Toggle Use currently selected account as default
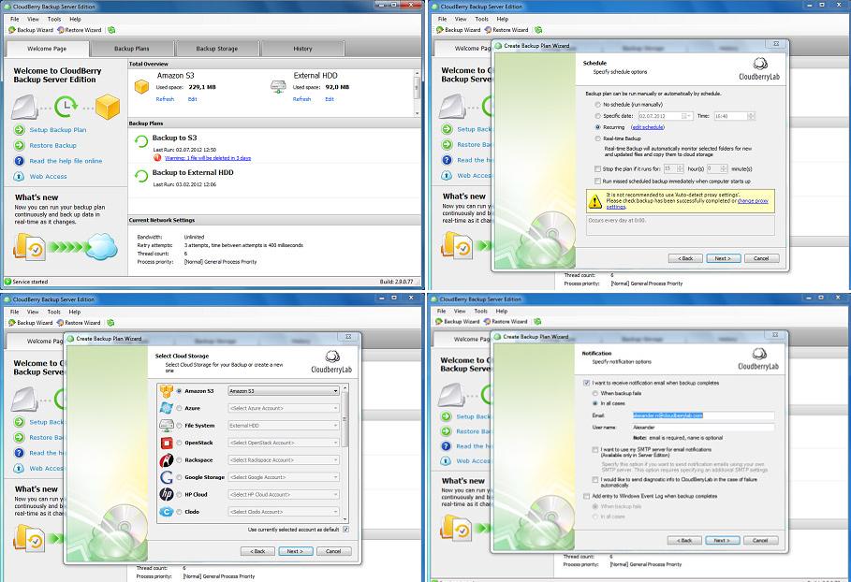The height and width of the screenshot is (582, 851). coord(346,530)
